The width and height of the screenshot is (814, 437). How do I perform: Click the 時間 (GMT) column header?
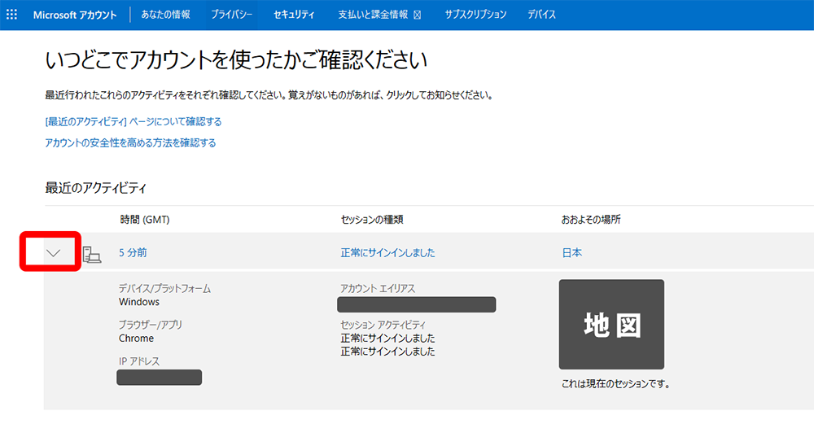click(145, 220)
